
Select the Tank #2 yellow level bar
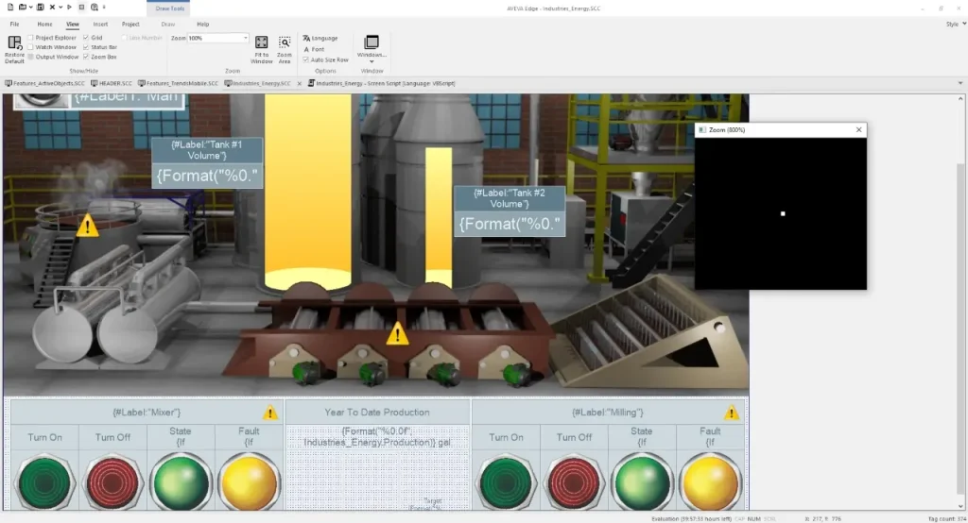click(x=439, y=216)
